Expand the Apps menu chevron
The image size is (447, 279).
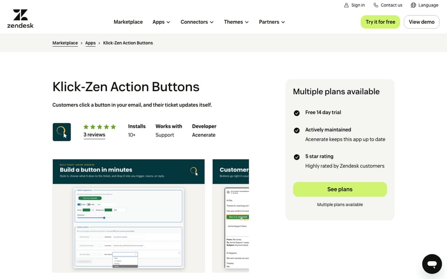pos(168,22)
